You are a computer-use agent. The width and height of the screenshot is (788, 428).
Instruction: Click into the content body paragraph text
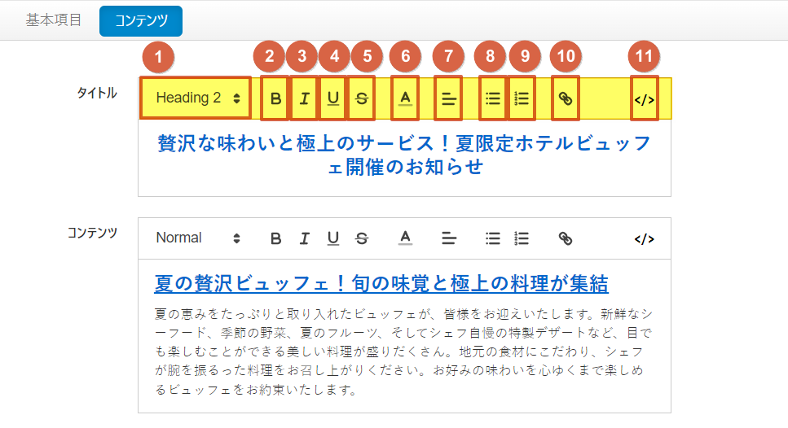[x=403, y=352]
